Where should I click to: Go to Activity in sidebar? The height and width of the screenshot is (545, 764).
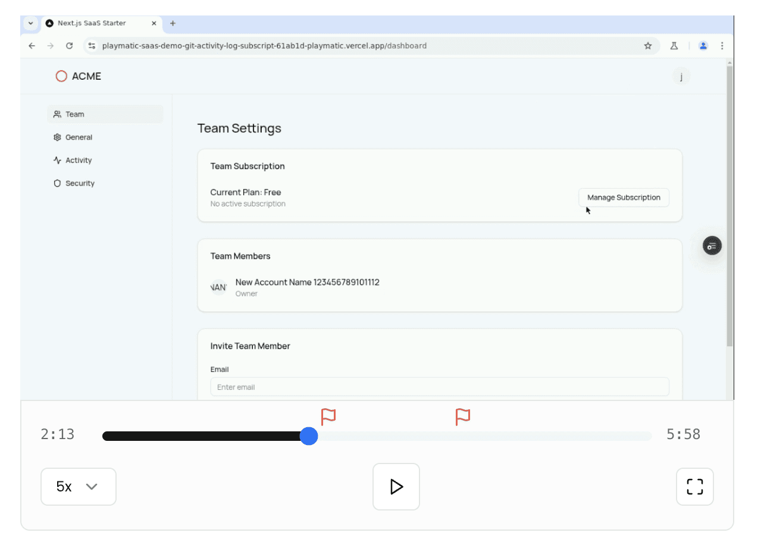pos(105,160)
